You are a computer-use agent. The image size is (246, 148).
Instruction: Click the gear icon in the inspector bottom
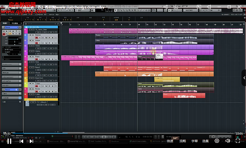20,101
